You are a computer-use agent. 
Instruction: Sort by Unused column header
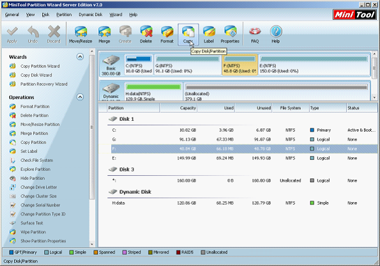click(x=254, y=108)
